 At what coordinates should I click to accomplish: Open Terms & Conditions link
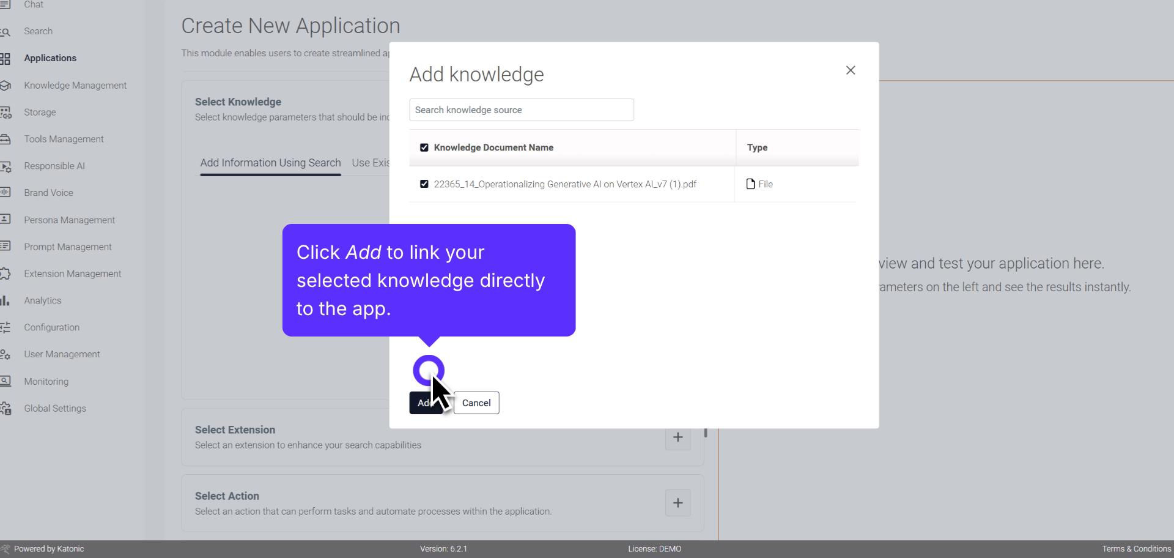tap(1135, 548)
